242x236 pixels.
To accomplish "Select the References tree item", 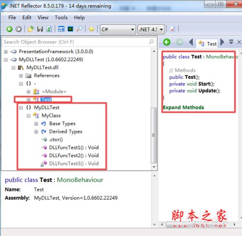I will (46, 75).
